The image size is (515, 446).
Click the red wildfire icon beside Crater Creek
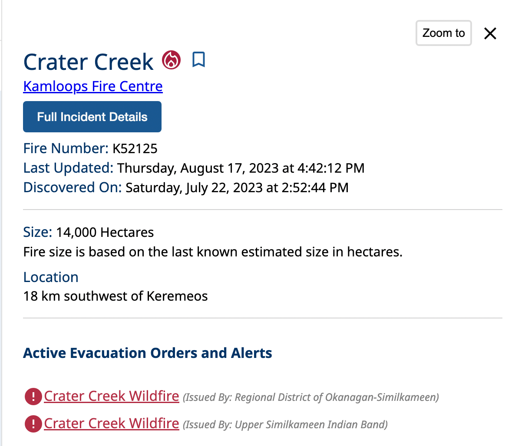coord(172,60)
